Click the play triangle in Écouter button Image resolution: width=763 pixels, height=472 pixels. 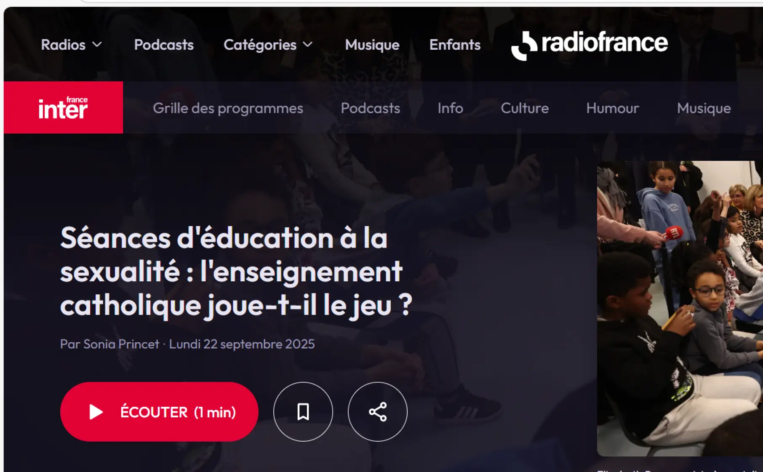(96, 412)
